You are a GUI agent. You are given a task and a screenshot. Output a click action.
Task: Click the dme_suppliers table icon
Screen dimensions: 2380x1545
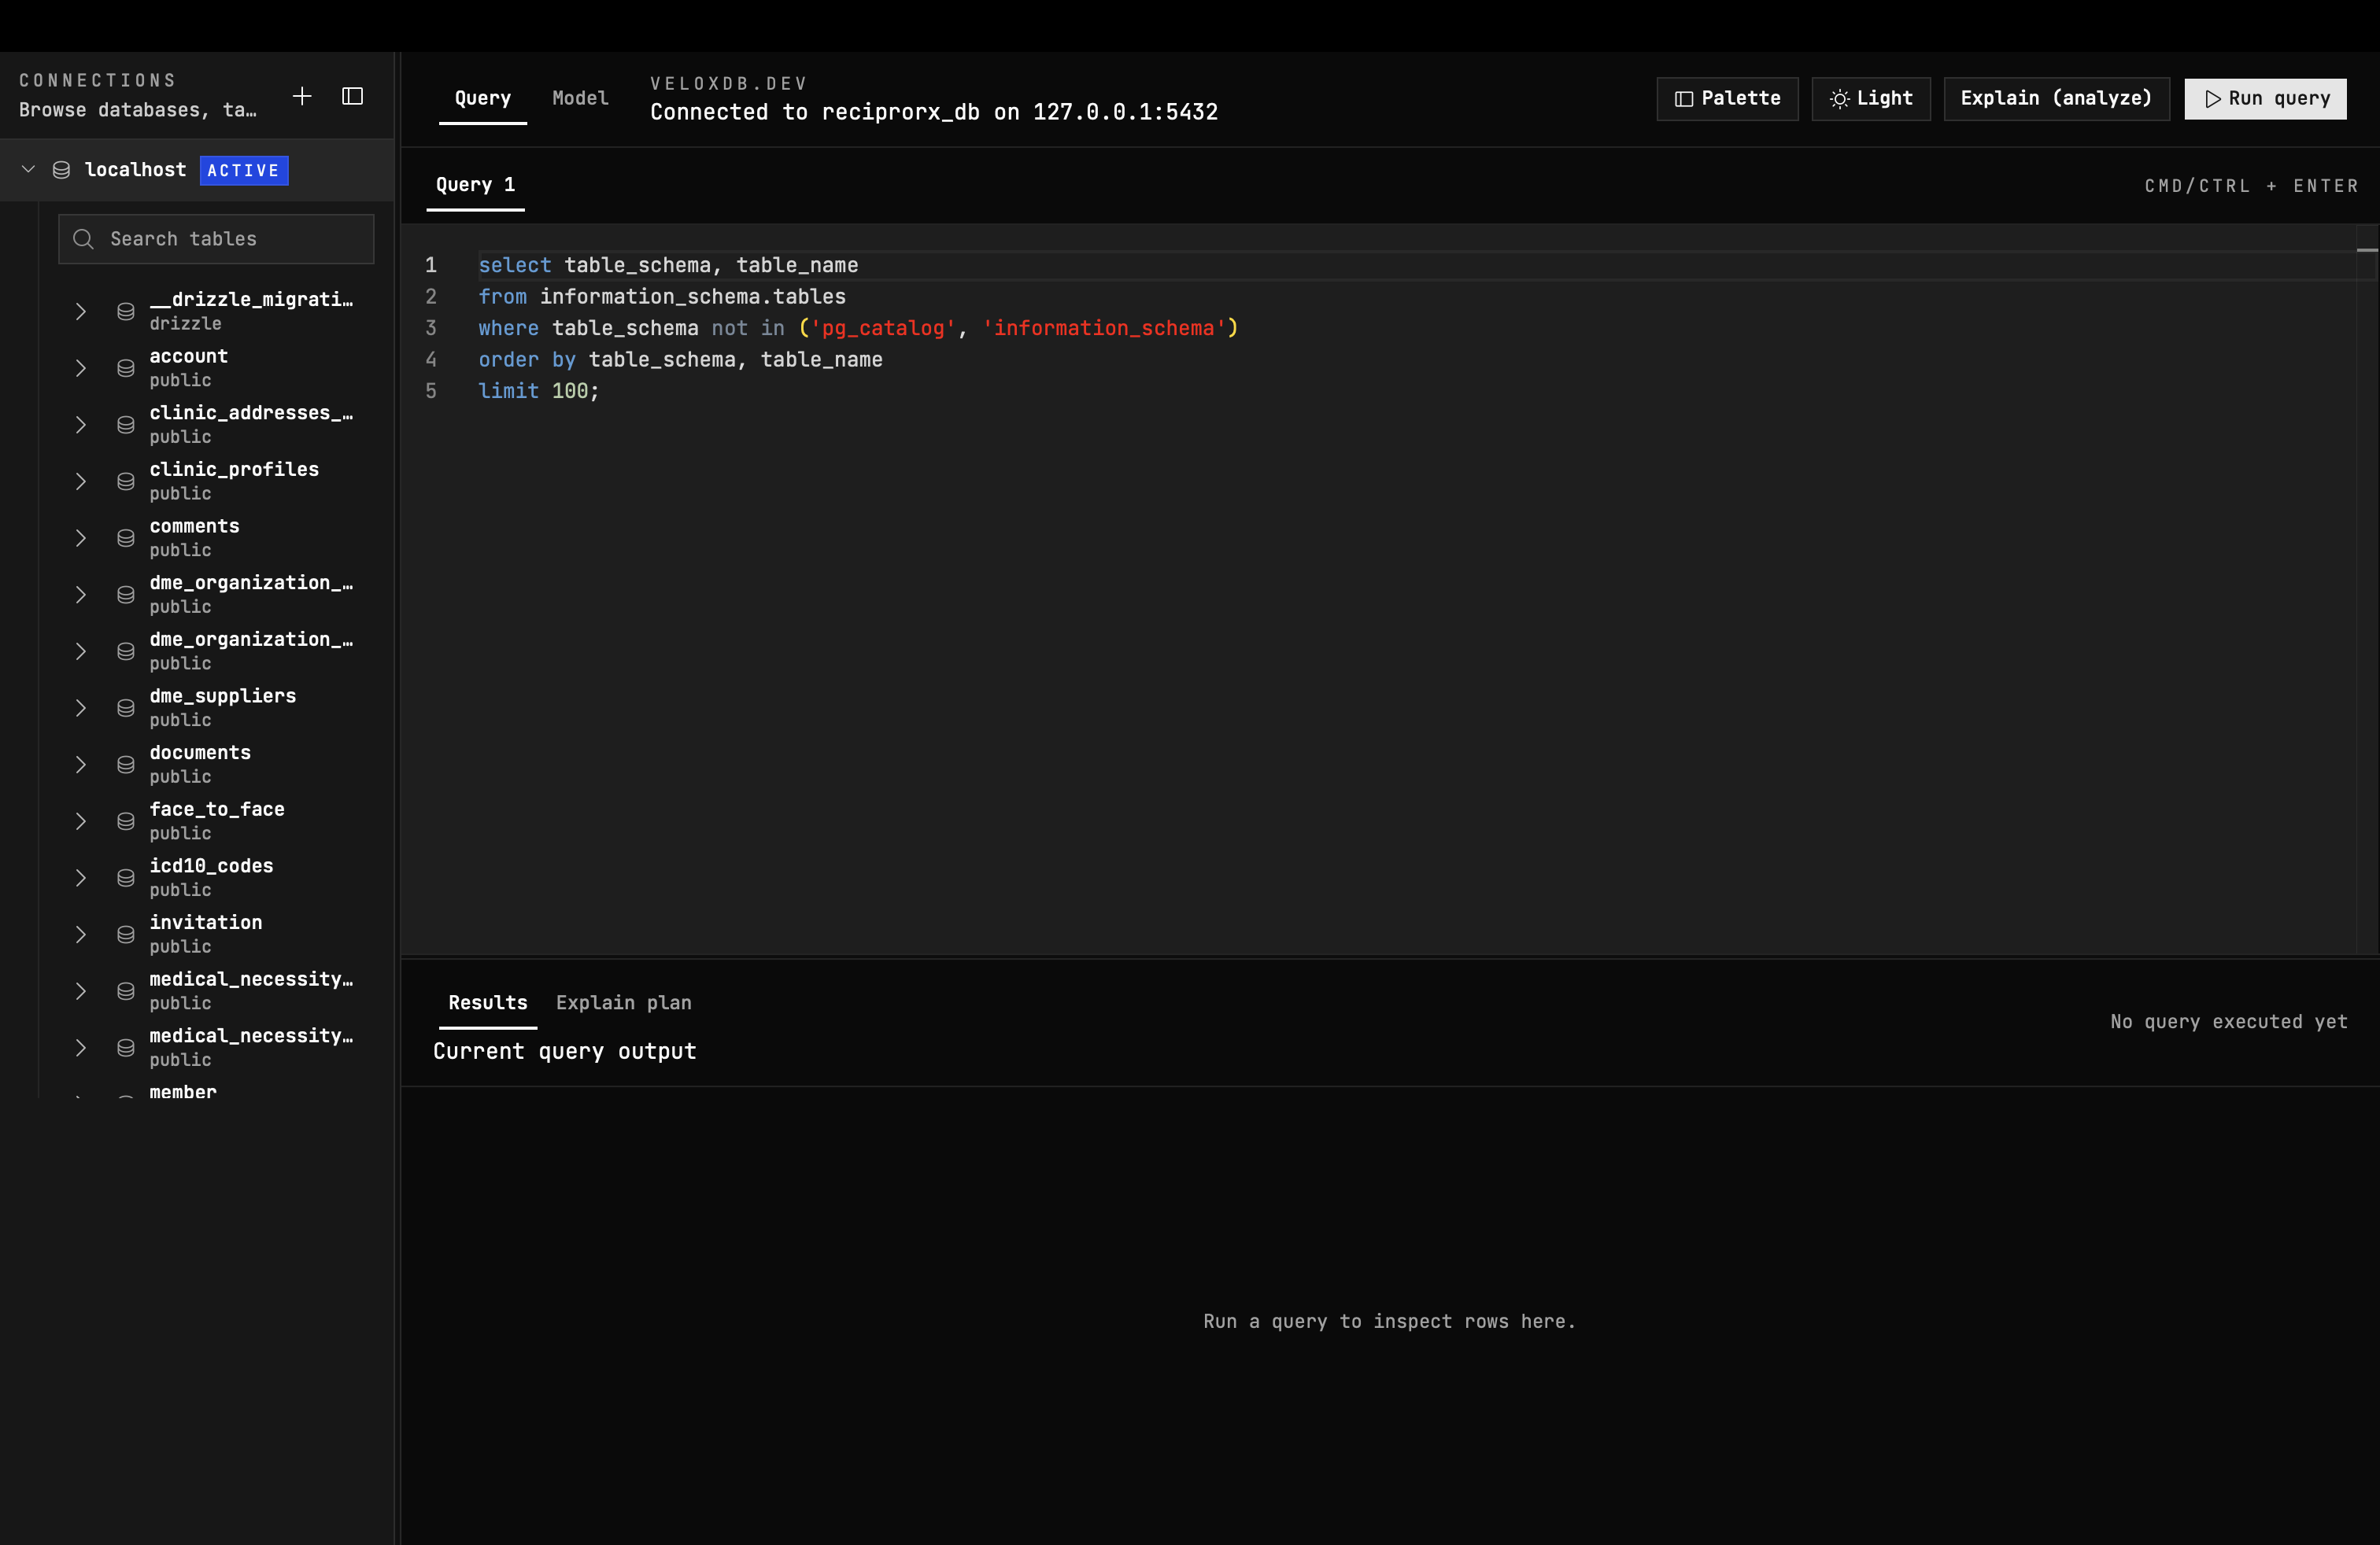126,709
